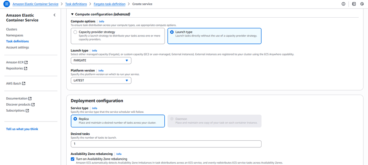
Task: Click the Fargate-task-definition breadcrumb link
Action: click(109, 4)
